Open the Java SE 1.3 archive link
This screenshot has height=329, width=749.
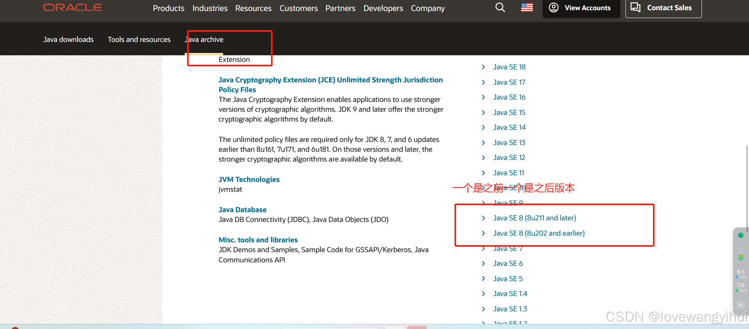pos(510,309)
